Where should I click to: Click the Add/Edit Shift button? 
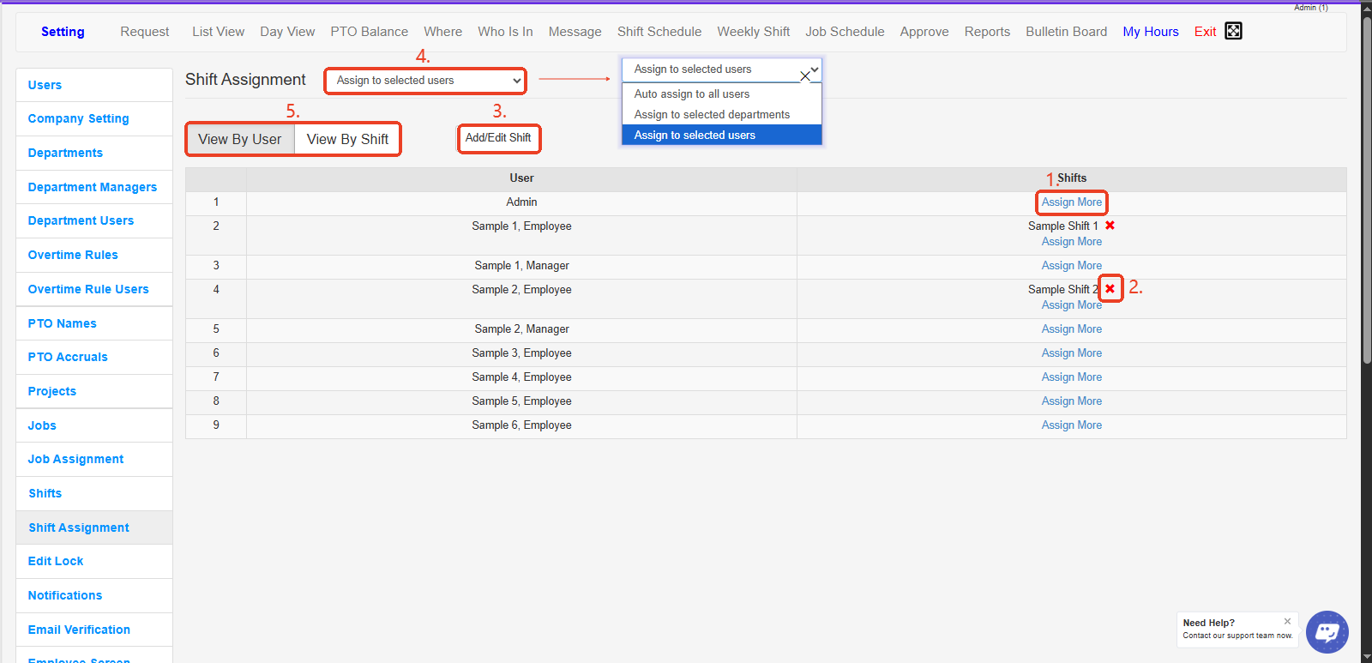point(498,138)
